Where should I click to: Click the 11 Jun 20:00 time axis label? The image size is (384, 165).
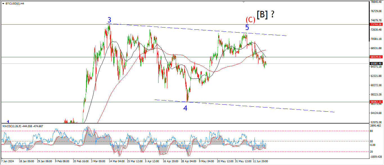tap(260, 161)
